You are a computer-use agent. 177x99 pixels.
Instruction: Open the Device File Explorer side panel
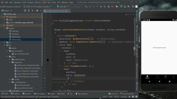pyautogui.click(x=137, y=71)
